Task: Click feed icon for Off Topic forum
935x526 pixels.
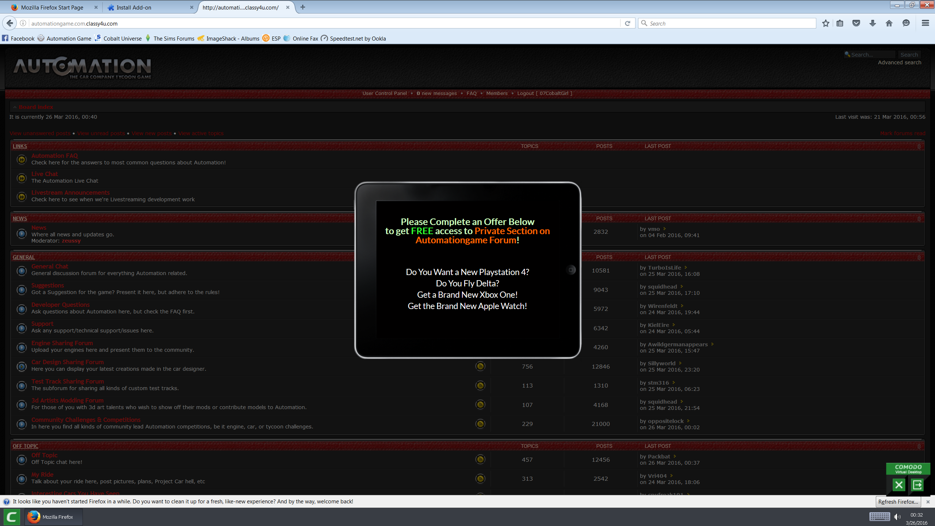Action: coord(480,460)
